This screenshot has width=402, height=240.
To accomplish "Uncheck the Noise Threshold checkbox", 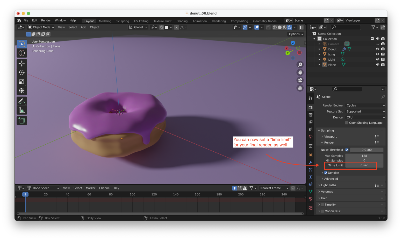I will pyautogui.click(x=347, y=150).
